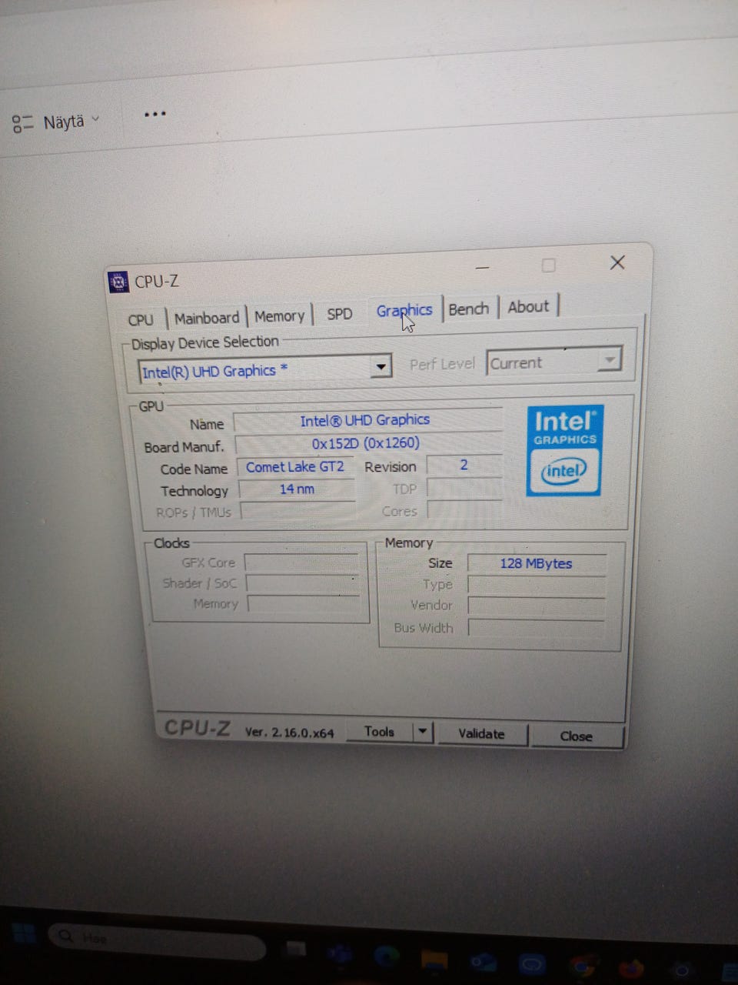The image size is (738, 985).
Task: Click the GPU Name field Intel UHD Graphics
Action: pos(367,420)
